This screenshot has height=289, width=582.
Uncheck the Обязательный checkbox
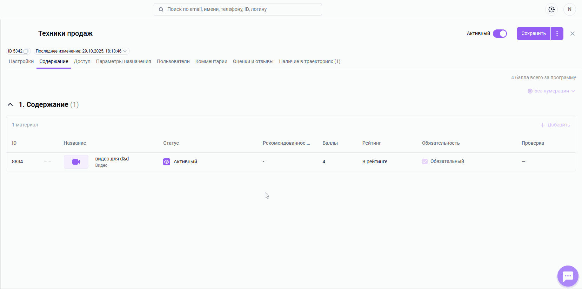tap(425, 161)
